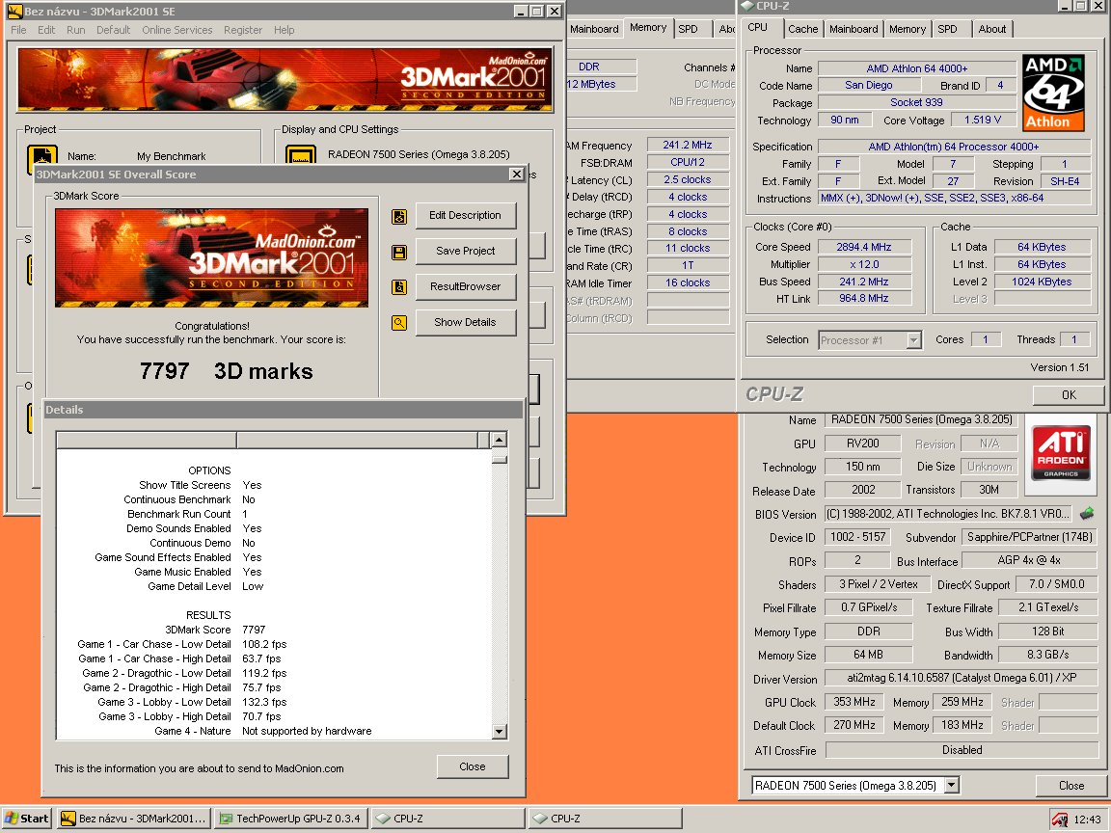Switch to Cache tab in front CPU-Z
The height and width of the screenshot is (833, 1111).
pos(802,29)
